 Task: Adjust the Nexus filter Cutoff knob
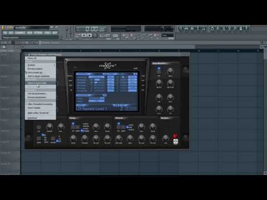click(x=50, y=127)
